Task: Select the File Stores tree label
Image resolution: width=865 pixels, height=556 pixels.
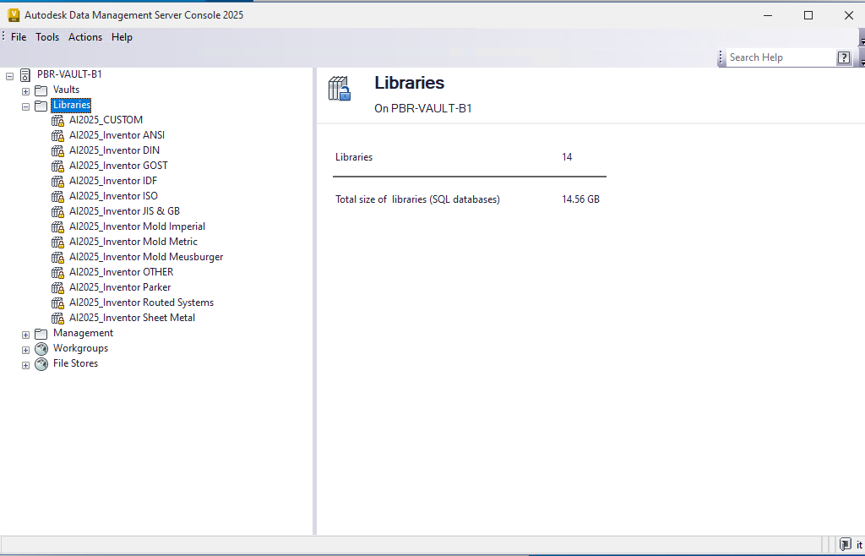Action: [x=75, y=363]
